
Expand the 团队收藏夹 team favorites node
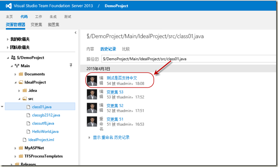pyautogui.click(x=7, y=47)
